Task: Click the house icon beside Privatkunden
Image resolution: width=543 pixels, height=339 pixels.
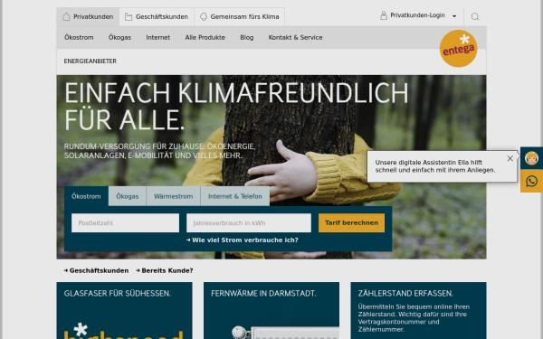Action: [66, 16]
